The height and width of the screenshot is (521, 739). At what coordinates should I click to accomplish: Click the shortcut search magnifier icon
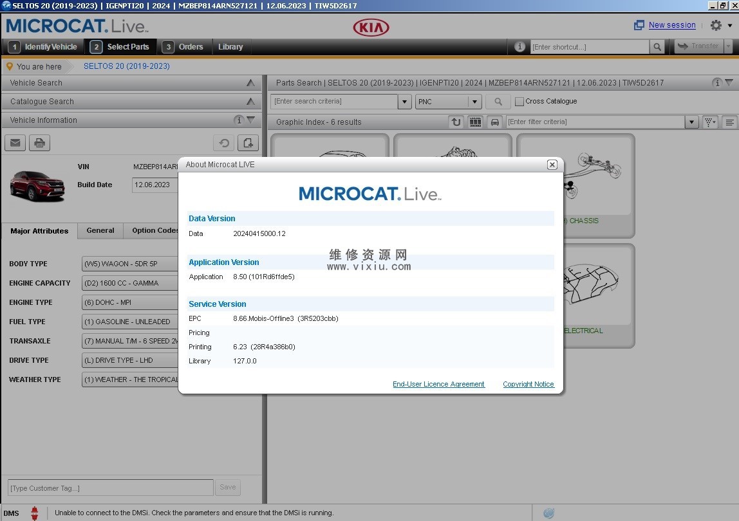pyautogui.click(x=657, y=47)
